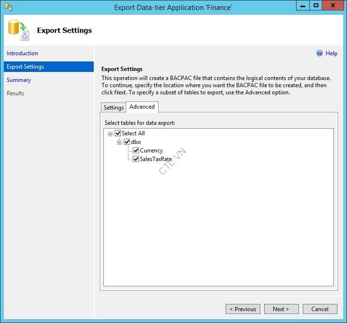Open the Help link
This screenshot has width=347, height=323.
click(331, 53)
